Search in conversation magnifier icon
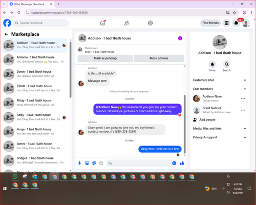The image size is (256, 205). point(227,64)
